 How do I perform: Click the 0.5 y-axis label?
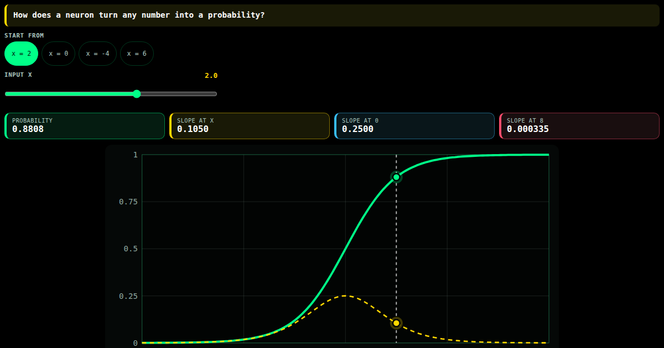click(x=131, y=249)
